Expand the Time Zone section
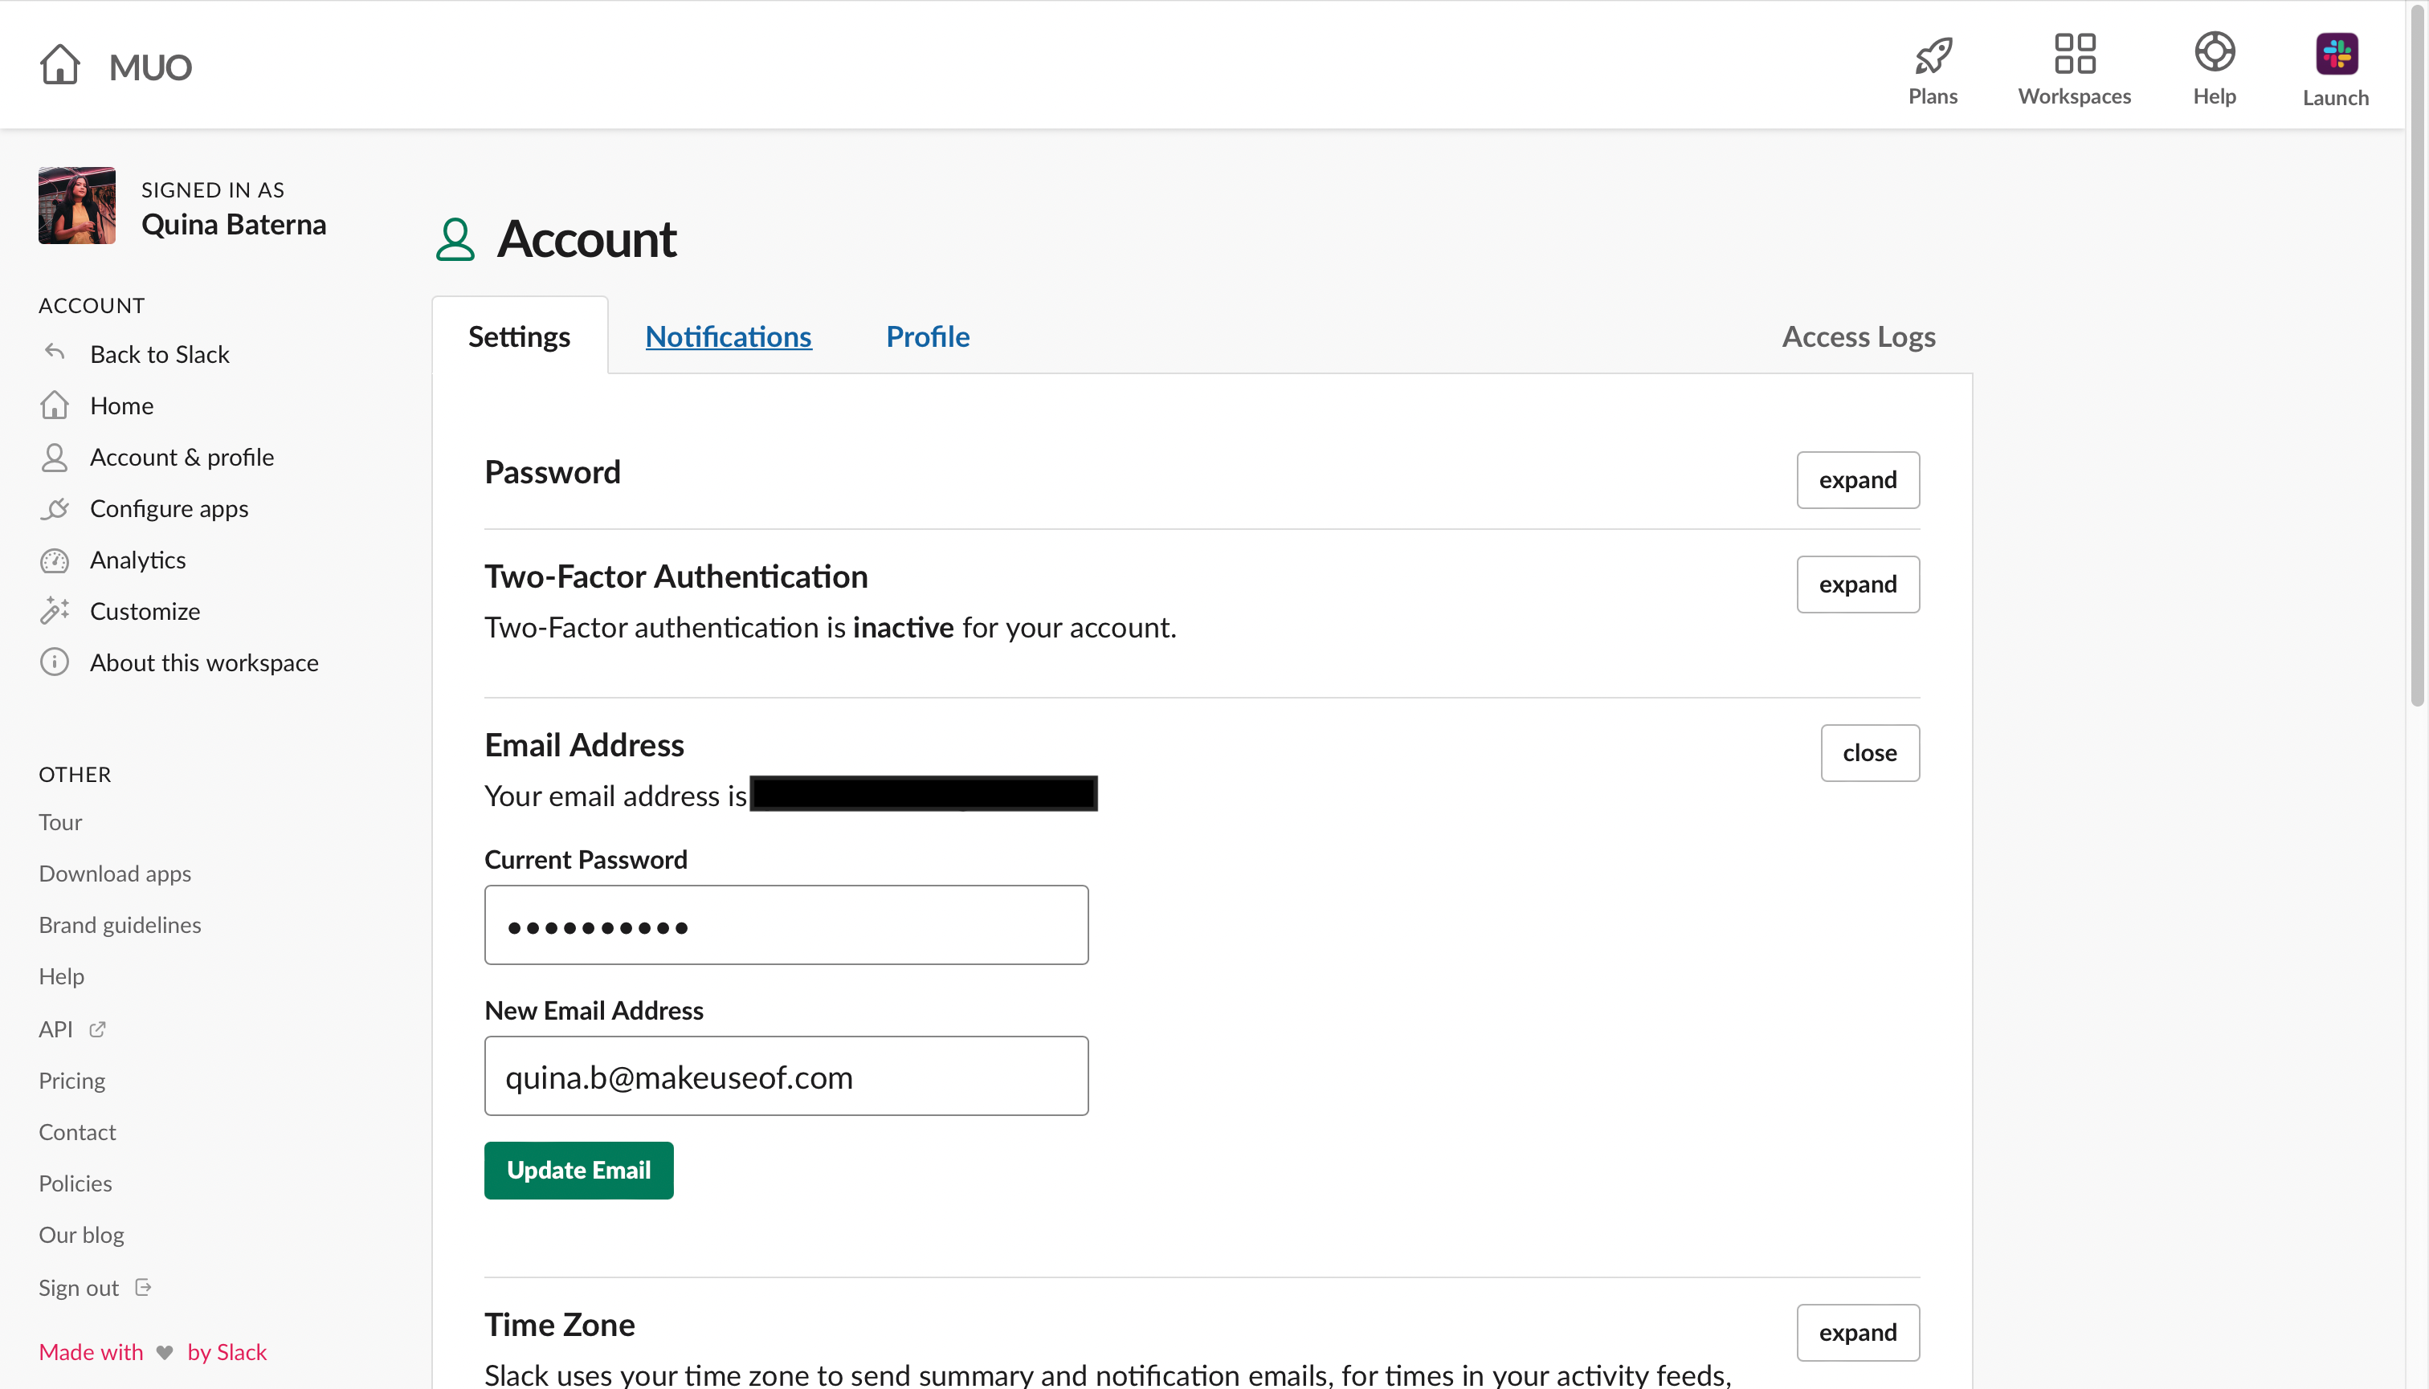2429x1389 pixels. (1856, 1332)
